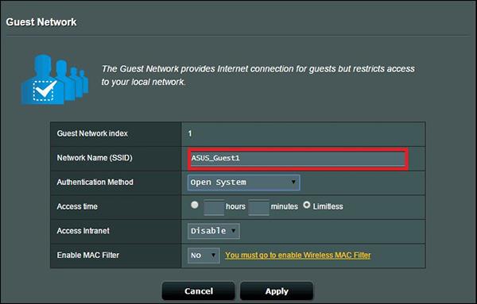
Task: Select the timed access radio button
Action: coord(195,205)
